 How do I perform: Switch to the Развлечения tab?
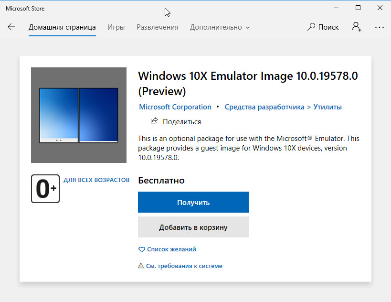(x=158, y=27)
